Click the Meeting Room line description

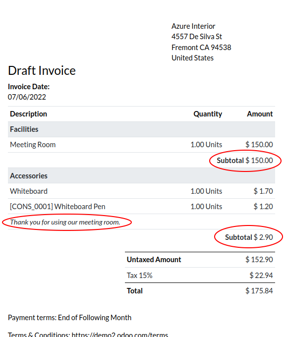(x=33, y=145)
